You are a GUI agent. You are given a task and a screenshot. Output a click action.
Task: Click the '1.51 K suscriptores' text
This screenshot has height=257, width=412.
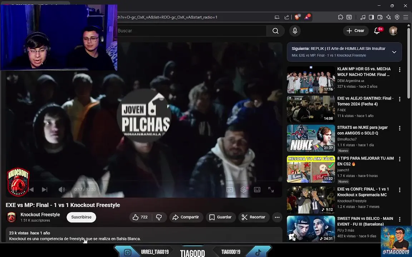point(35,221)
